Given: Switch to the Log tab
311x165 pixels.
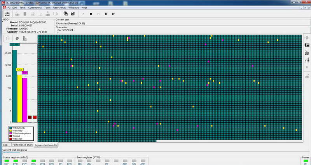Looking at the screenshot, I should [5, 145].
